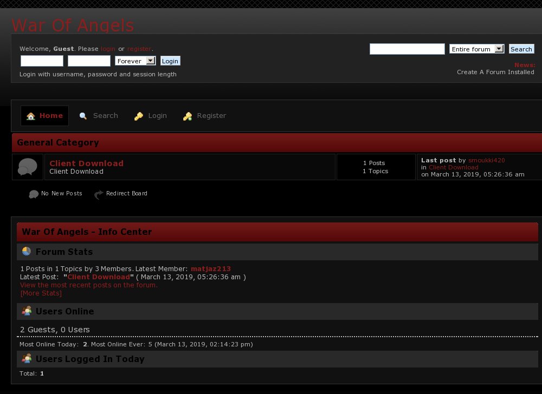Select the Home menu tab

point(45,116)
